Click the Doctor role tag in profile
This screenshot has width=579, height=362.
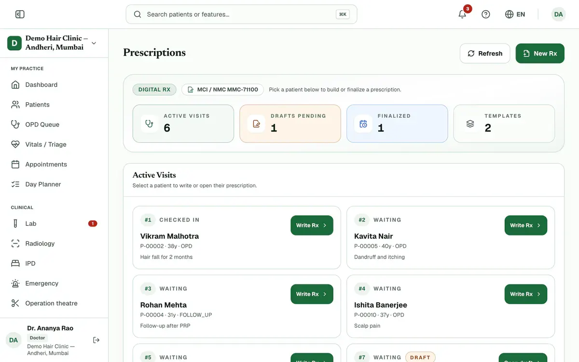(x=37, y=338)
